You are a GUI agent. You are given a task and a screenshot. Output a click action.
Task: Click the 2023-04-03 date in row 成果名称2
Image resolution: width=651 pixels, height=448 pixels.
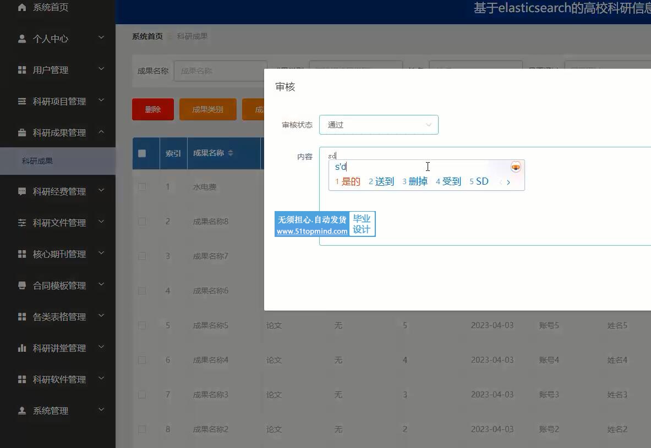(492, 429)
